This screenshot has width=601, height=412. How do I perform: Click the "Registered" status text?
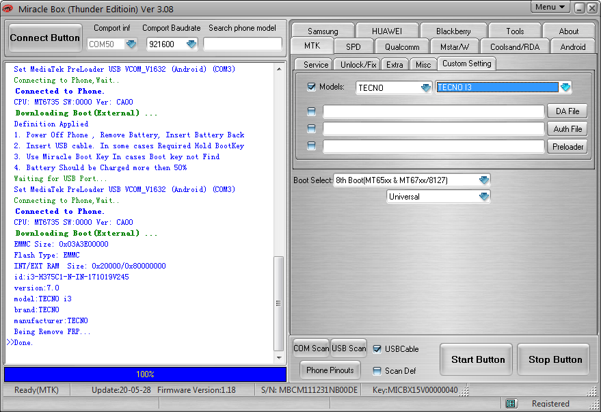pos(550,404)
